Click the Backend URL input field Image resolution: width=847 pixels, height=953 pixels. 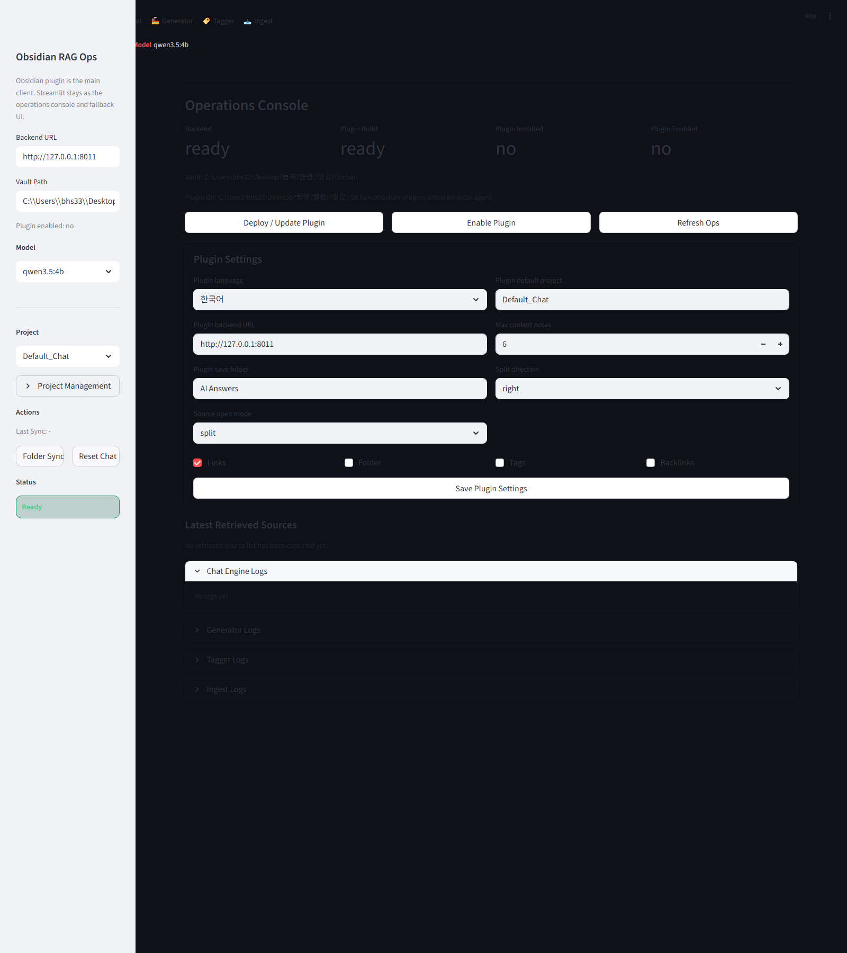click(67, 156)
